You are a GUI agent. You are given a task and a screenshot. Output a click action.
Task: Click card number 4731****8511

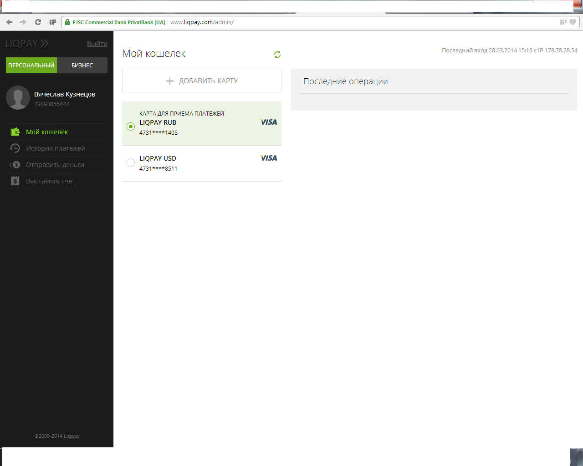coord(159,169)
